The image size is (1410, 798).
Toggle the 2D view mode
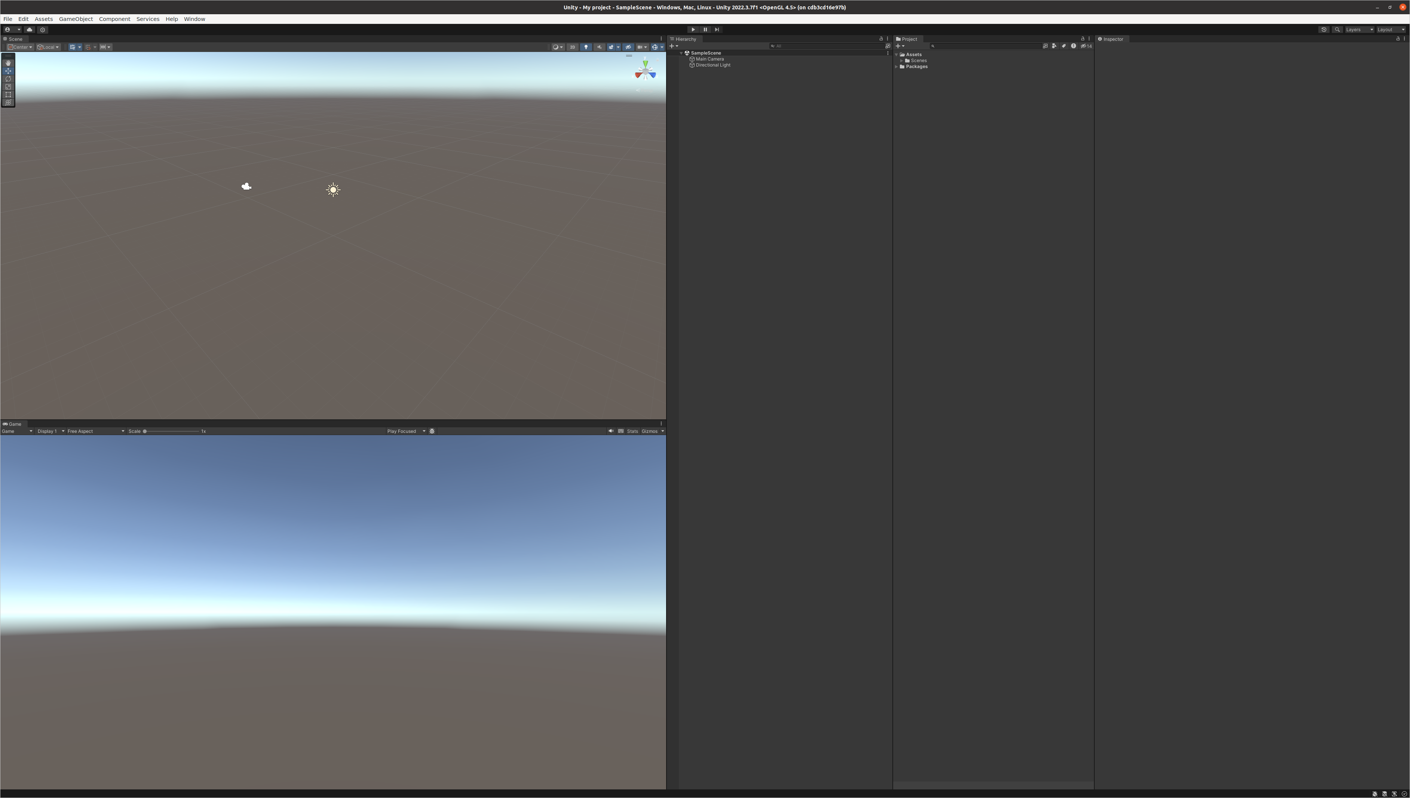[x=572, y=47]
